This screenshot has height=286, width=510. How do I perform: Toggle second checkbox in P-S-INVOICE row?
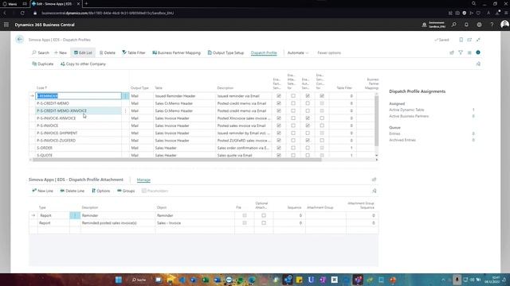pyautogui.click(x=293, y=126)
